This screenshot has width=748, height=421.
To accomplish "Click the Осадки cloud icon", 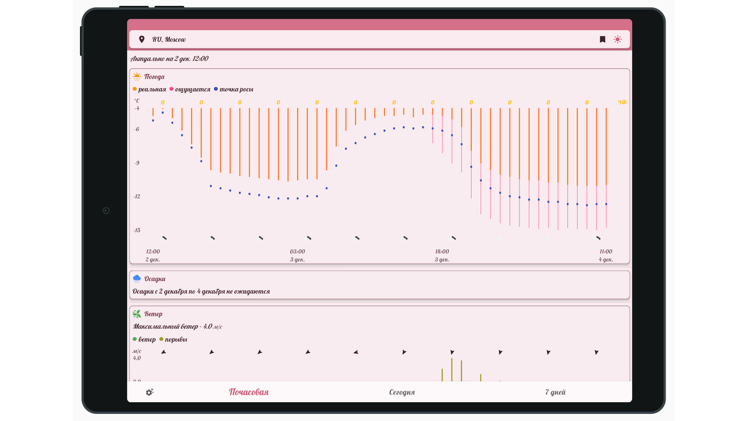I will point(137,279).
